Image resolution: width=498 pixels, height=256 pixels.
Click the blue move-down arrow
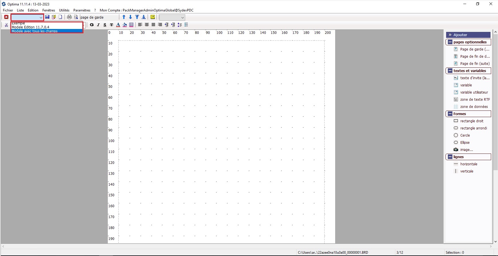pos(130,17)
